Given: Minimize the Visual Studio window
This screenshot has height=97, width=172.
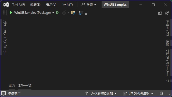Looking at the screenshot, I should pyautogui.click(x=141, y=5).
